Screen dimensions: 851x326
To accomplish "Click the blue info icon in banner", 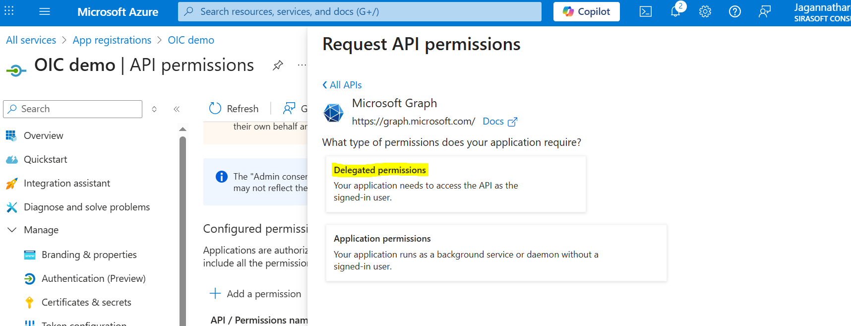I will click(222, 177).
